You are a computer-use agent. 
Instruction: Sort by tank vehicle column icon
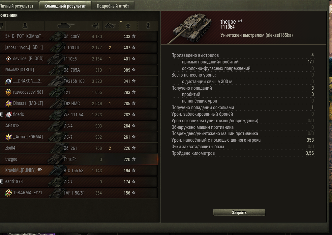click(66, 26)
